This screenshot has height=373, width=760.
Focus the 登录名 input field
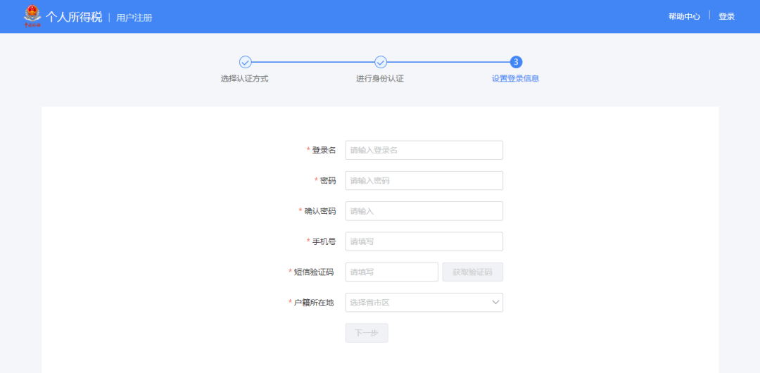point(424,150)
